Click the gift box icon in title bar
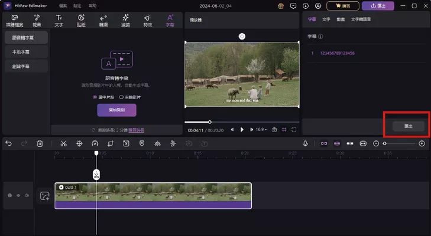The height and width of the screenshot is (236, 431). 281,6
